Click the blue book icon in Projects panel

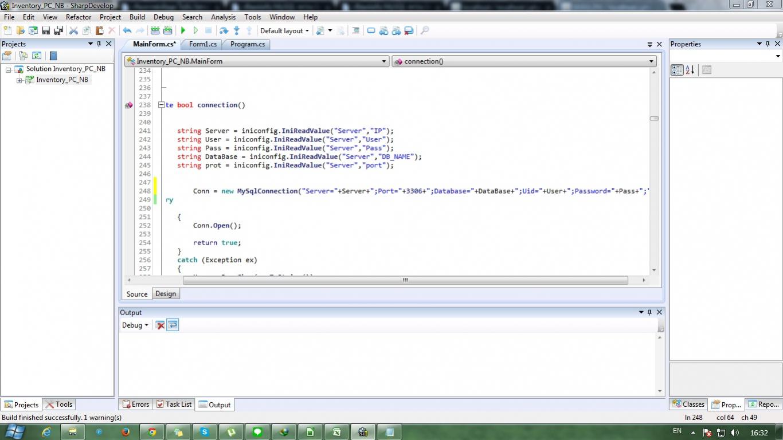point(53,56)
